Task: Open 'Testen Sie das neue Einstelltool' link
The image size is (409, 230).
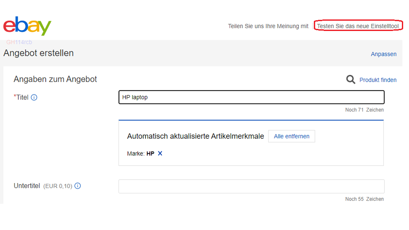Action: [x=358, y=26]
